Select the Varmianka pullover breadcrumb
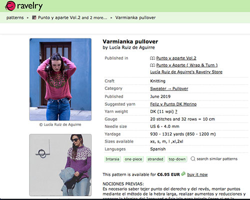Screen dimensions: 250x200 135,17
